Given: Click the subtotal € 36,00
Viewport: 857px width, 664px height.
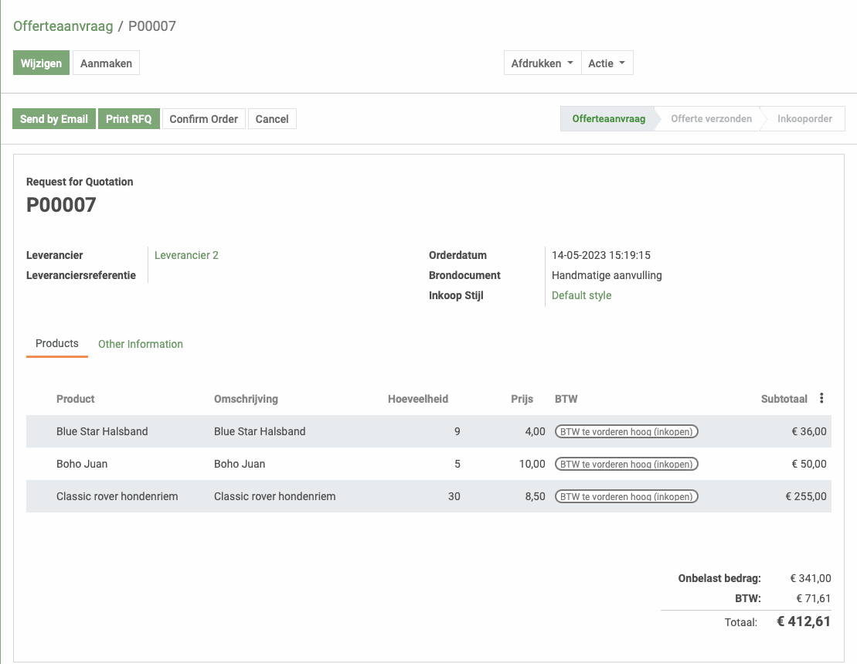Looking at the screenshot, I should coord(809,431).
